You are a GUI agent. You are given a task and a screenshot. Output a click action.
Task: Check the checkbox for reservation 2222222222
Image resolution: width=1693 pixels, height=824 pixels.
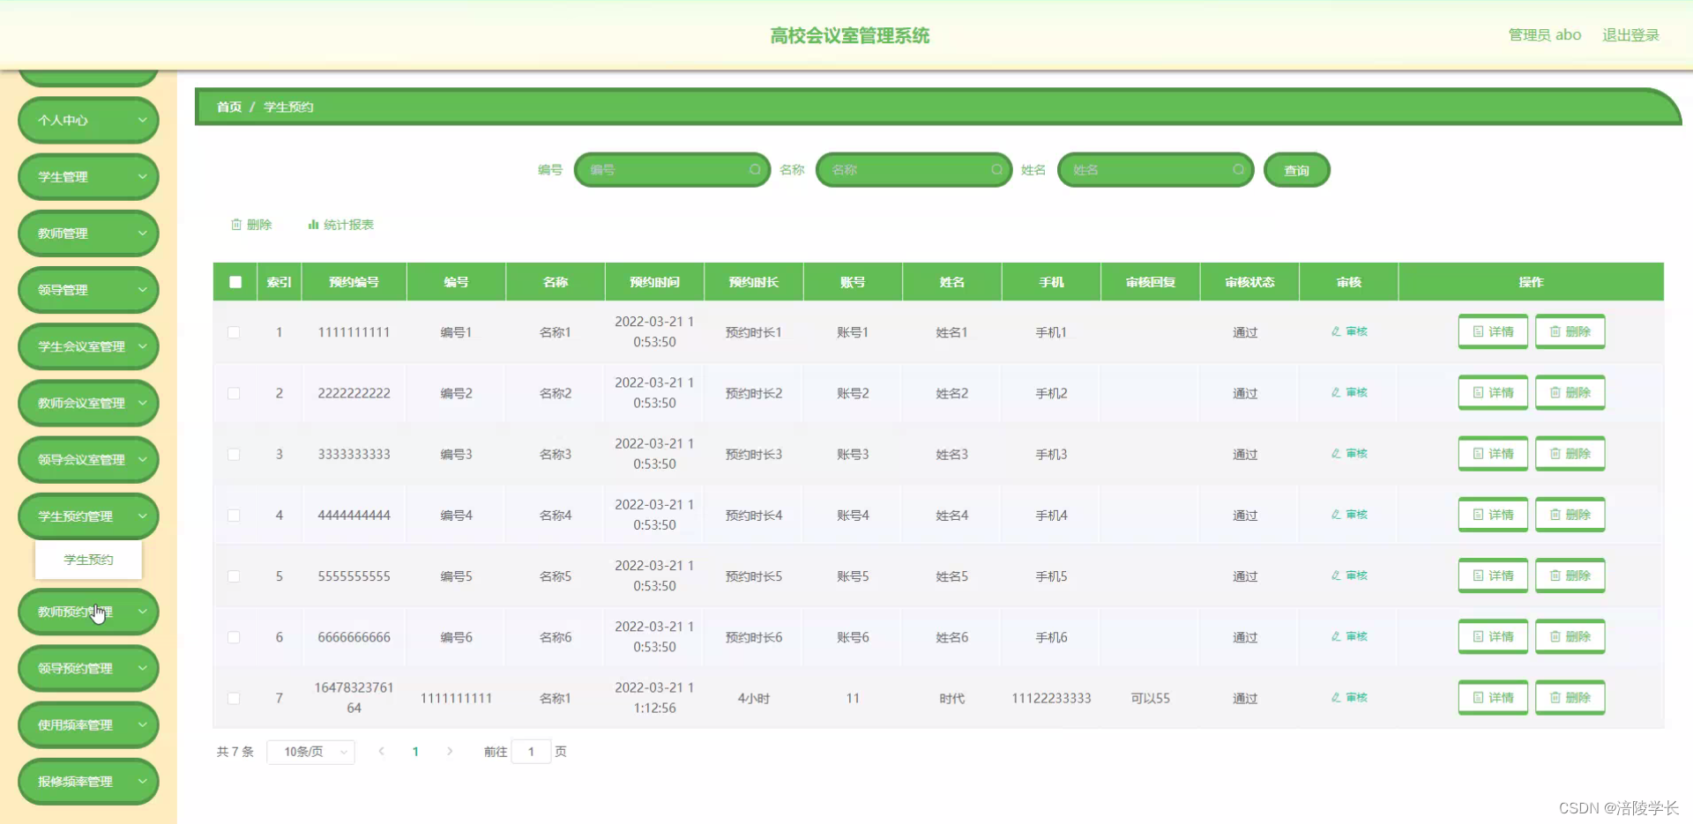[234, 393]
